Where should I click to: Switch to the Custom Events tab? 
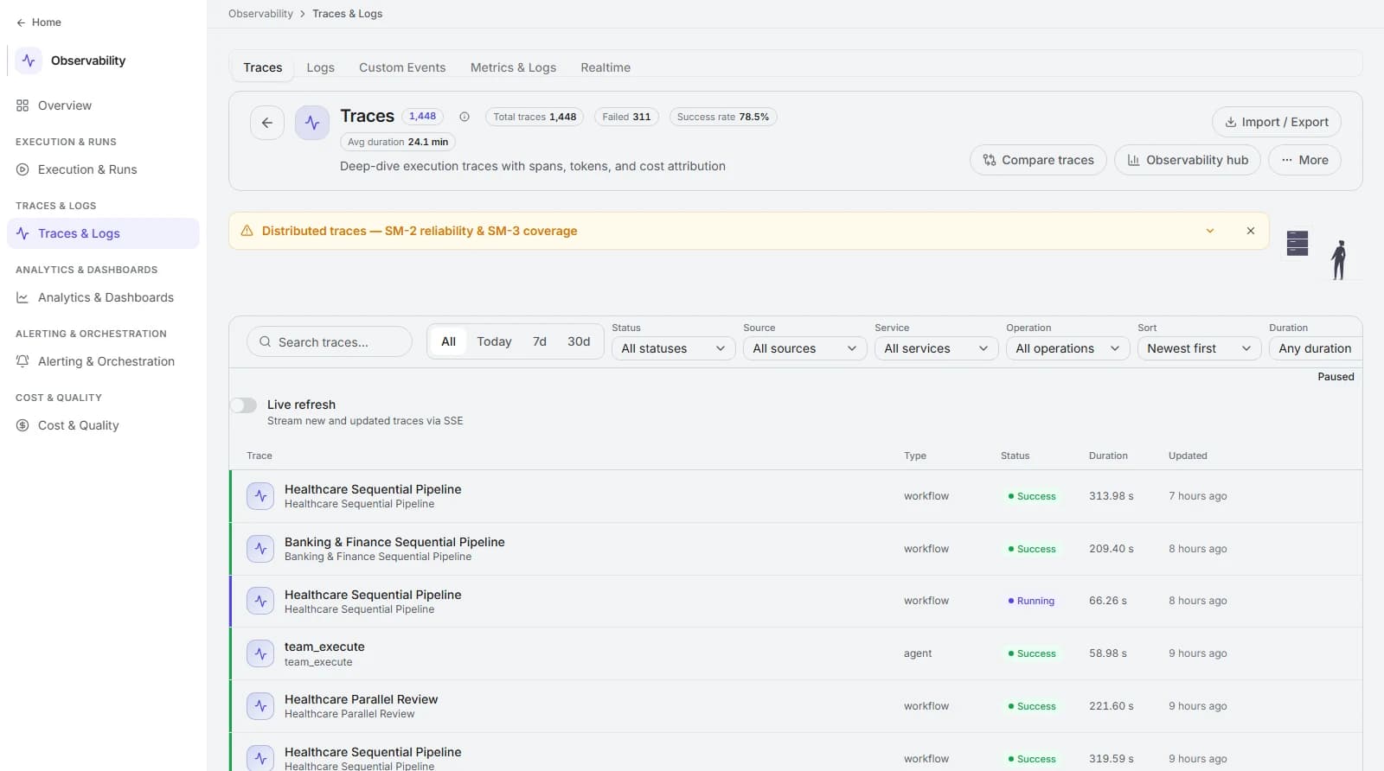402,67
